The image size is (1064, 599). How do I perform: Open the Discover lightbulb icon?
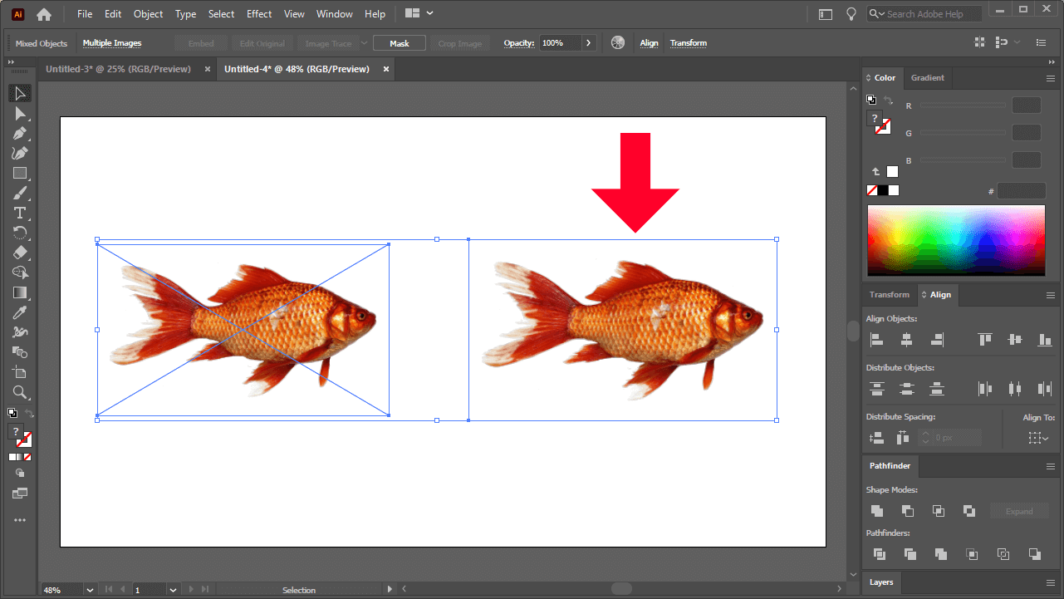[x=851, y=14]
